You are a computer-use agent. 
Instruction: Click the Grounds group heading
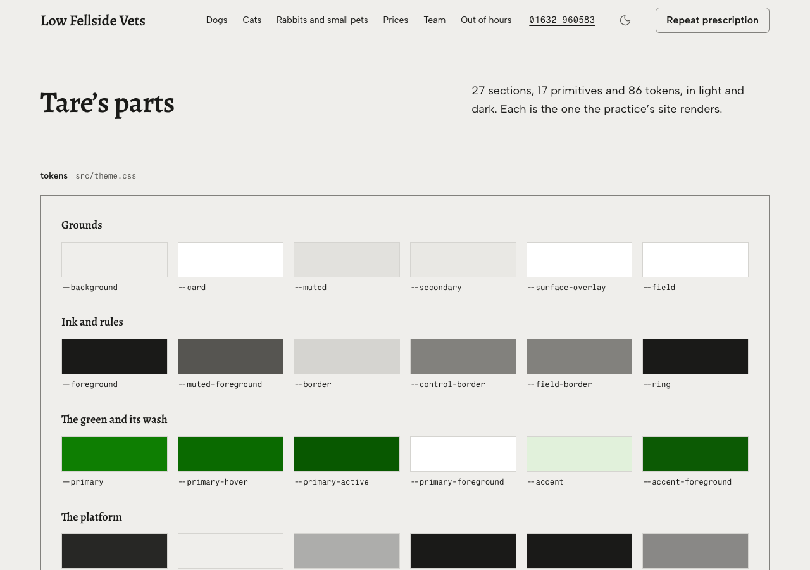(x=82, y=225)
